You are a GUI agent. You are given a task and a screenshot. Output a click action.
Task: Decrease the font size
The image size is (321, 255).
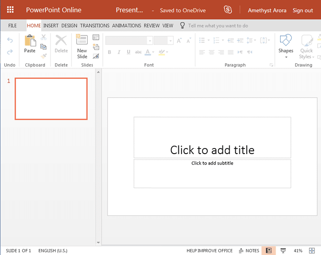[189, 40]
